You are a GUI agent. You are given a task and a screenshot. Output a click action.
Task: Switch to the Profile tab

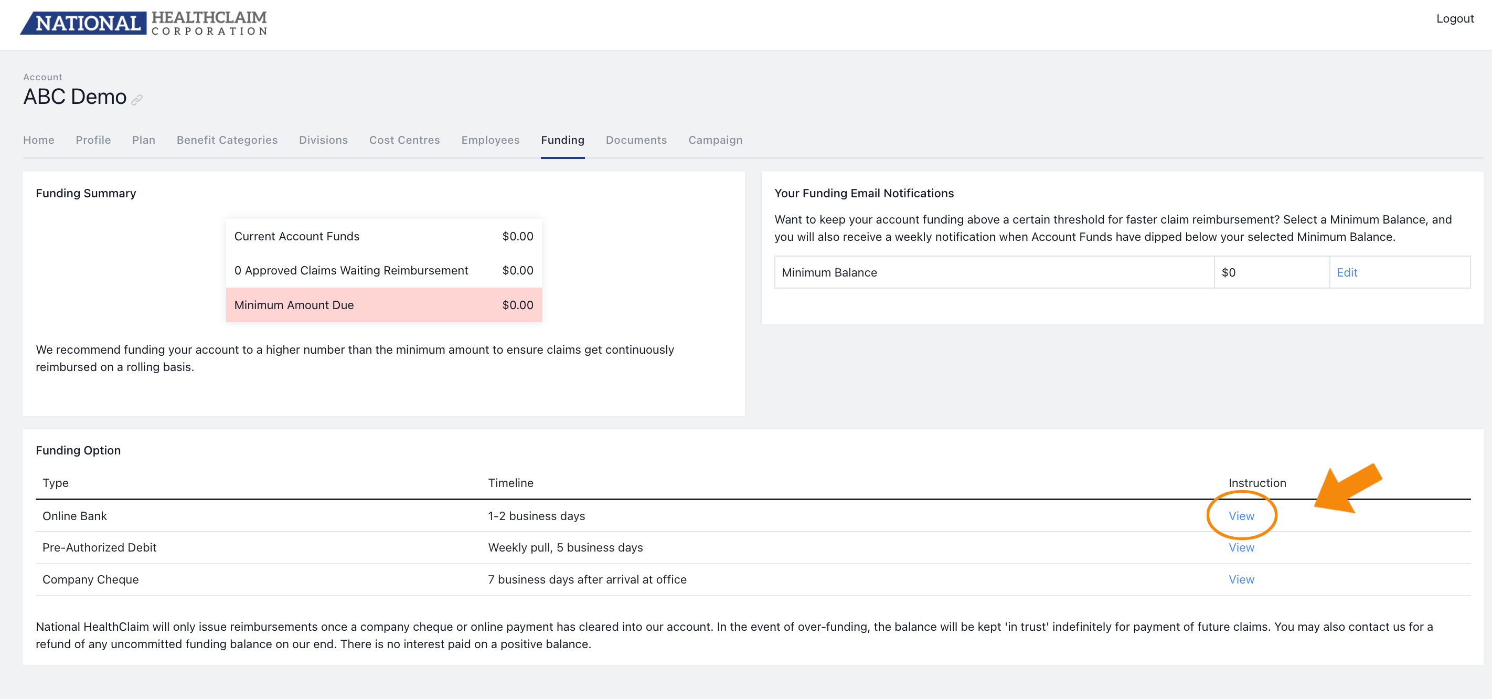[x=93, y=140]
